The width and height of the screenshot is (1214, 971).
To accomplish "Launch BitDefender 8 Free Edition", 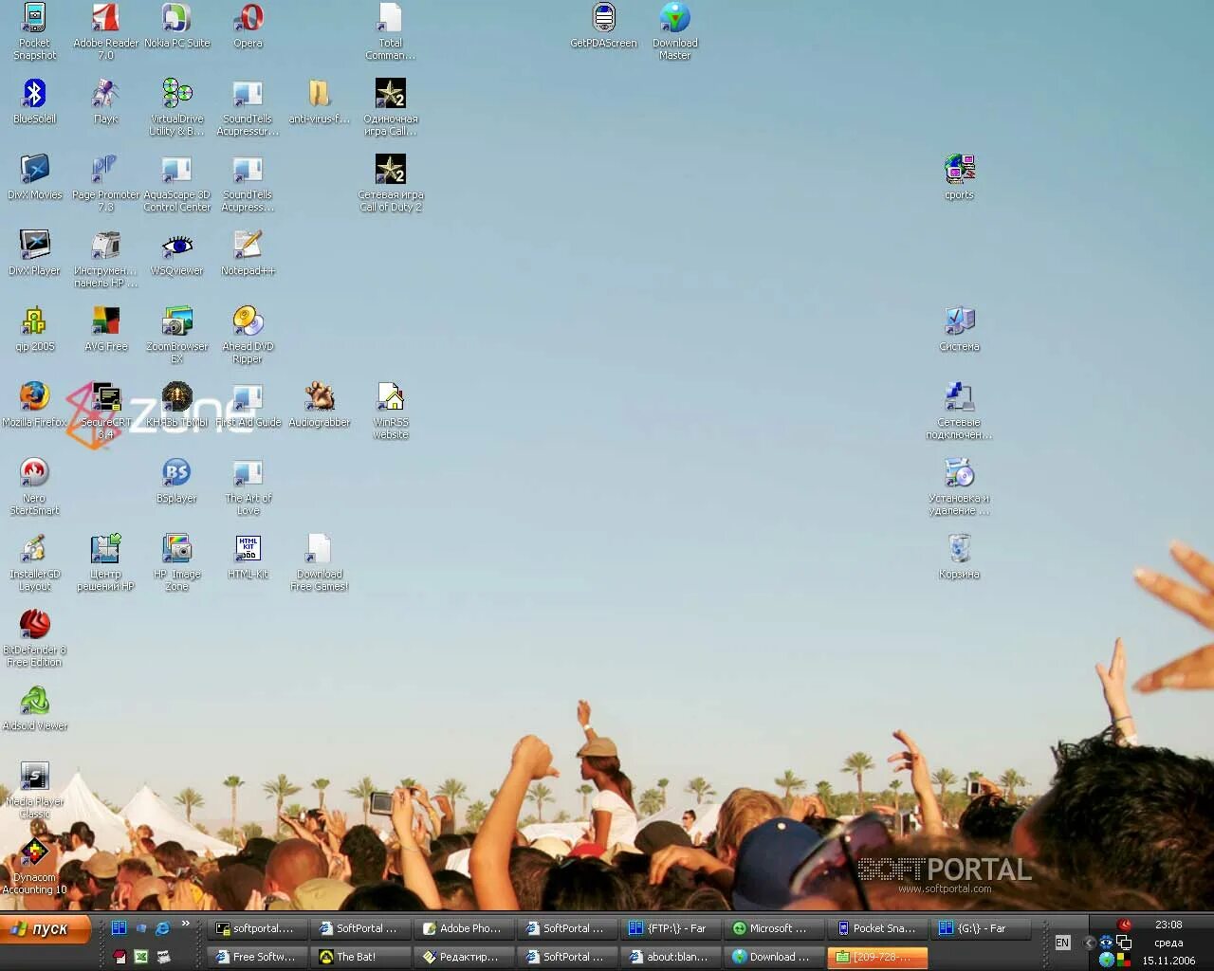I will coord(34,638).
